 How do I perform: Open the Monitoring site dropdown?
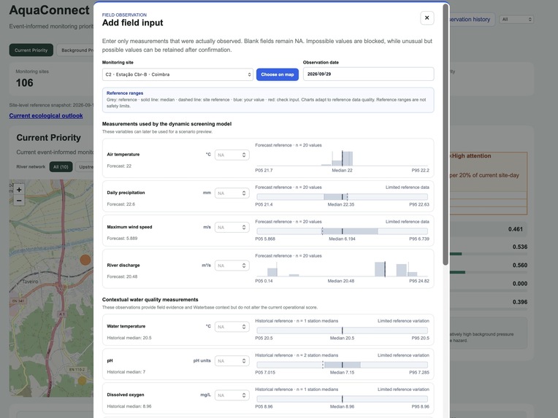(x=177, y=74)
